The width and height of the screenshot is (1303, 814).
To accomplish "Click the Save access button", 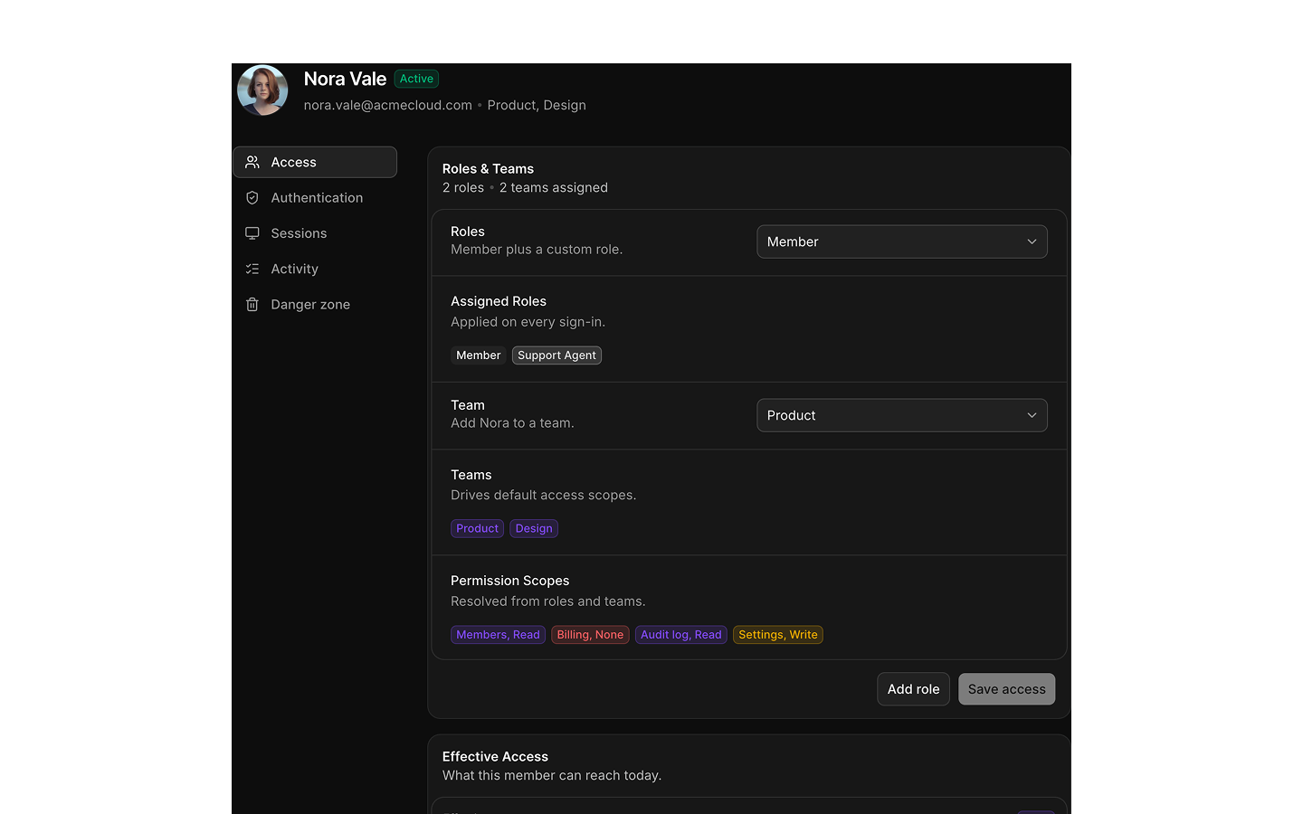I will click(x=1006, y=689).
